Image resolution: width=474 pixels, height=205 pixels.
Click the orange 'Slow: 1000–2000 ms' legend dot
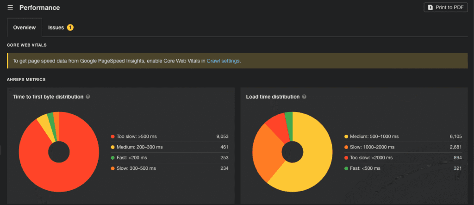pyautogui.click(x=347, y=147)
